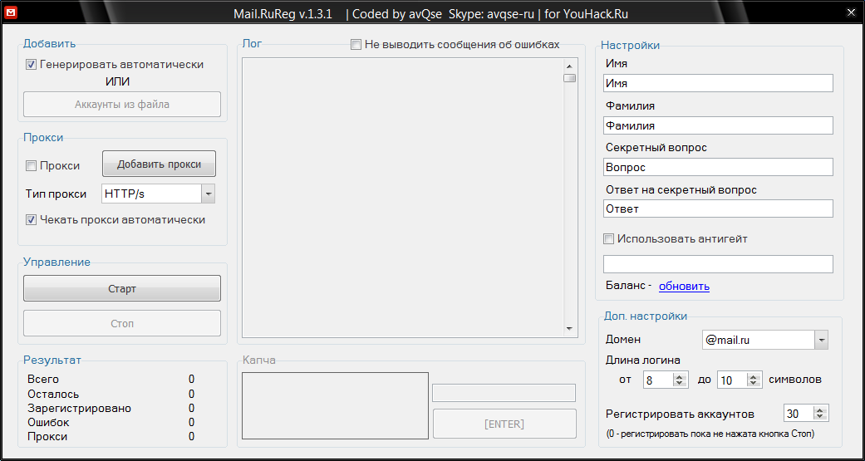Enable 'Использовать антигейт' option
Screen dimensions: 865x461
pyautogui.click(x=609, y=238)
